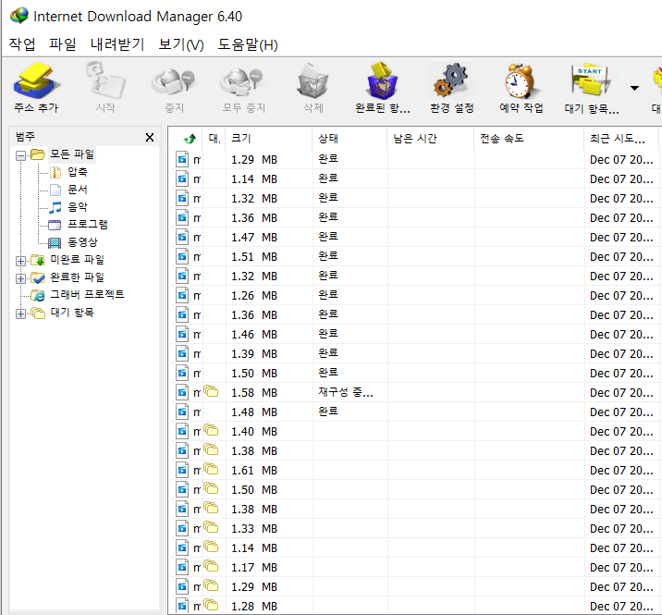
Task: Click the Stop (중지) toolbar icon
Action: pos(174,81)
